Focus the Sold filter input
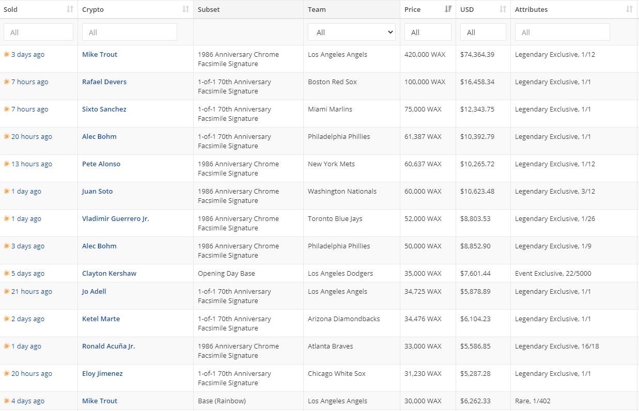 pos(38,32)
